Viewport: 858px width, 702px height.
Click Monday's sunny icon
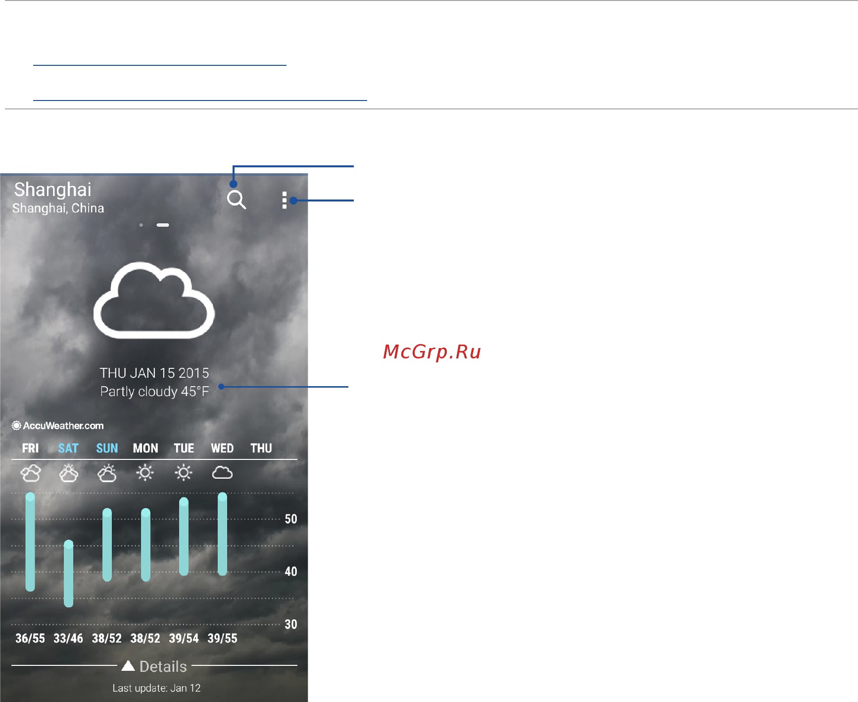click(145, 473)
